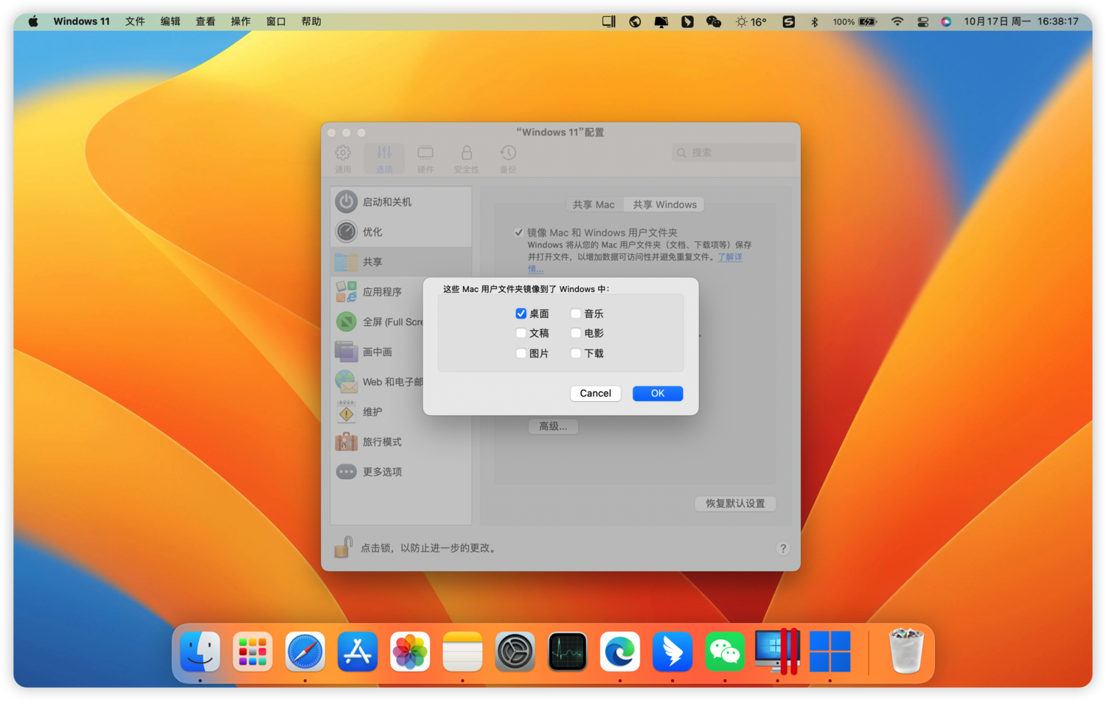The width and height of the screenshot is (1106, 701).
Task: Open the 编辑 menu
Action: click(x=170, y=21)
